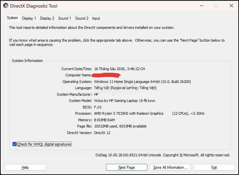Switch to the Sound 1 tab

coord(64,18)
